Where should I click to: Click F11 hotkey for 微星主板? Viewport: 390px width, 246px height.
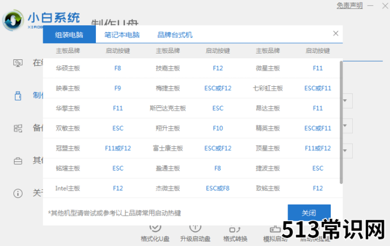(318, 68)
